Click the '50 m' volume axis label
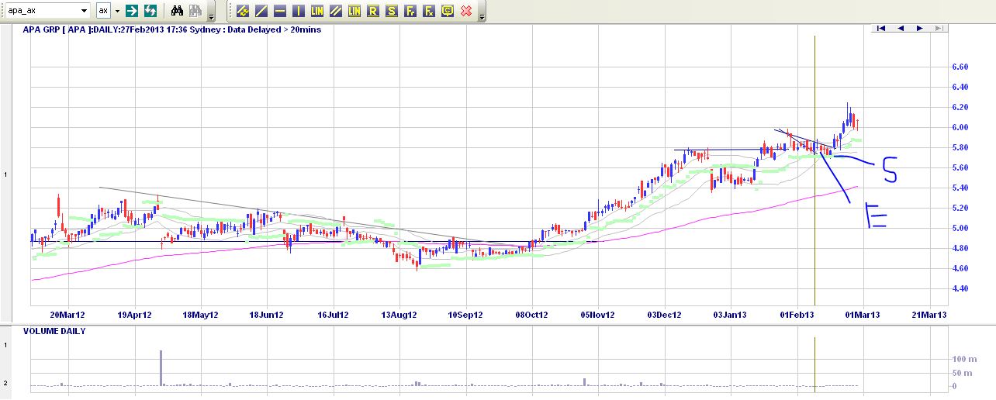Viewport: 996px width, 400px height. coord(961,373)
